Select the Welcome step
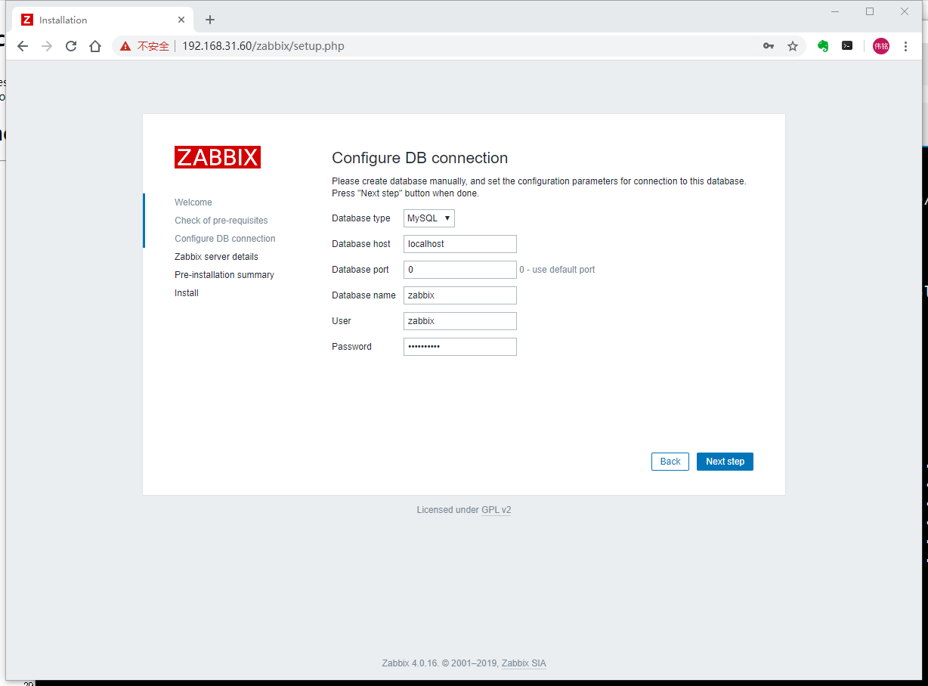 click(x=193, y=202)
